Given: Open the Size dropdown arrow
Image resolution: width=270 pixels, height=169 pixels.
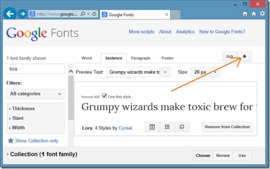Looking at the screenshot, I should tap(215, 72).
